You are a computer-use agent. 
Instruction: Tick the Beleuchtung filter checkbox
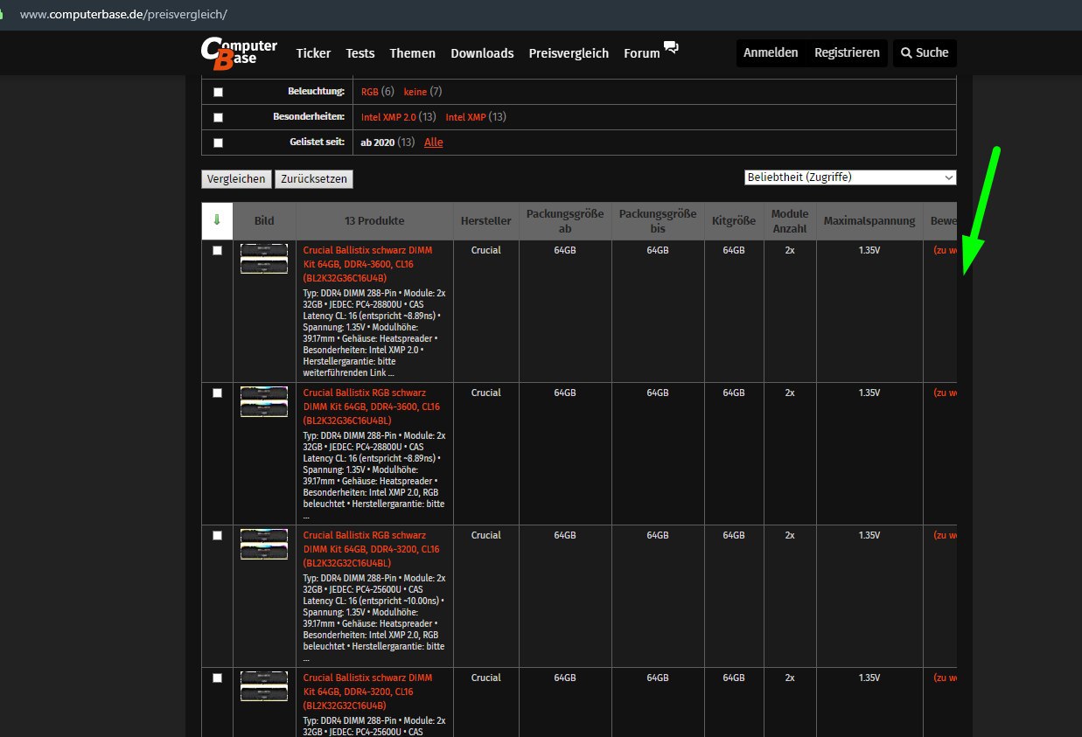(x=218, y=92)
